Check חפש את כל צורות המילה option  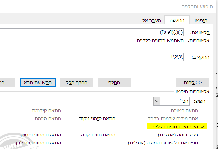pyautogui.click(x=203, y=143)
